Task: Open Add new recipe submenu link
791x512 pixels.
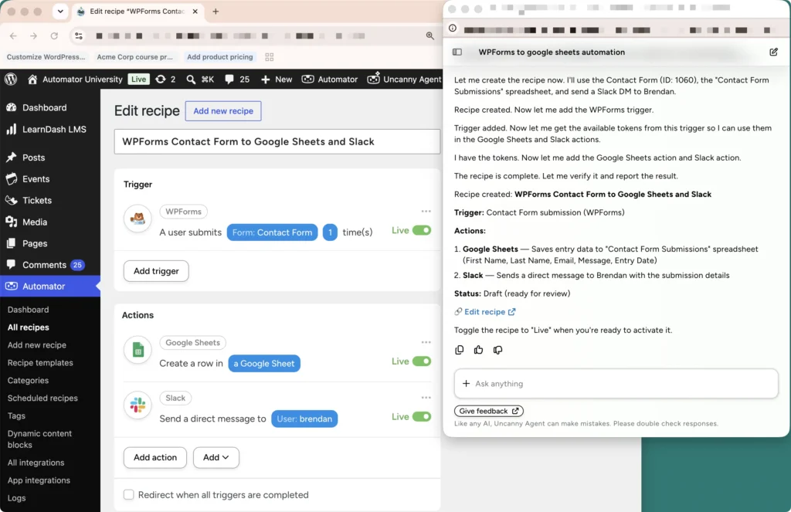Action: (37, 345)
